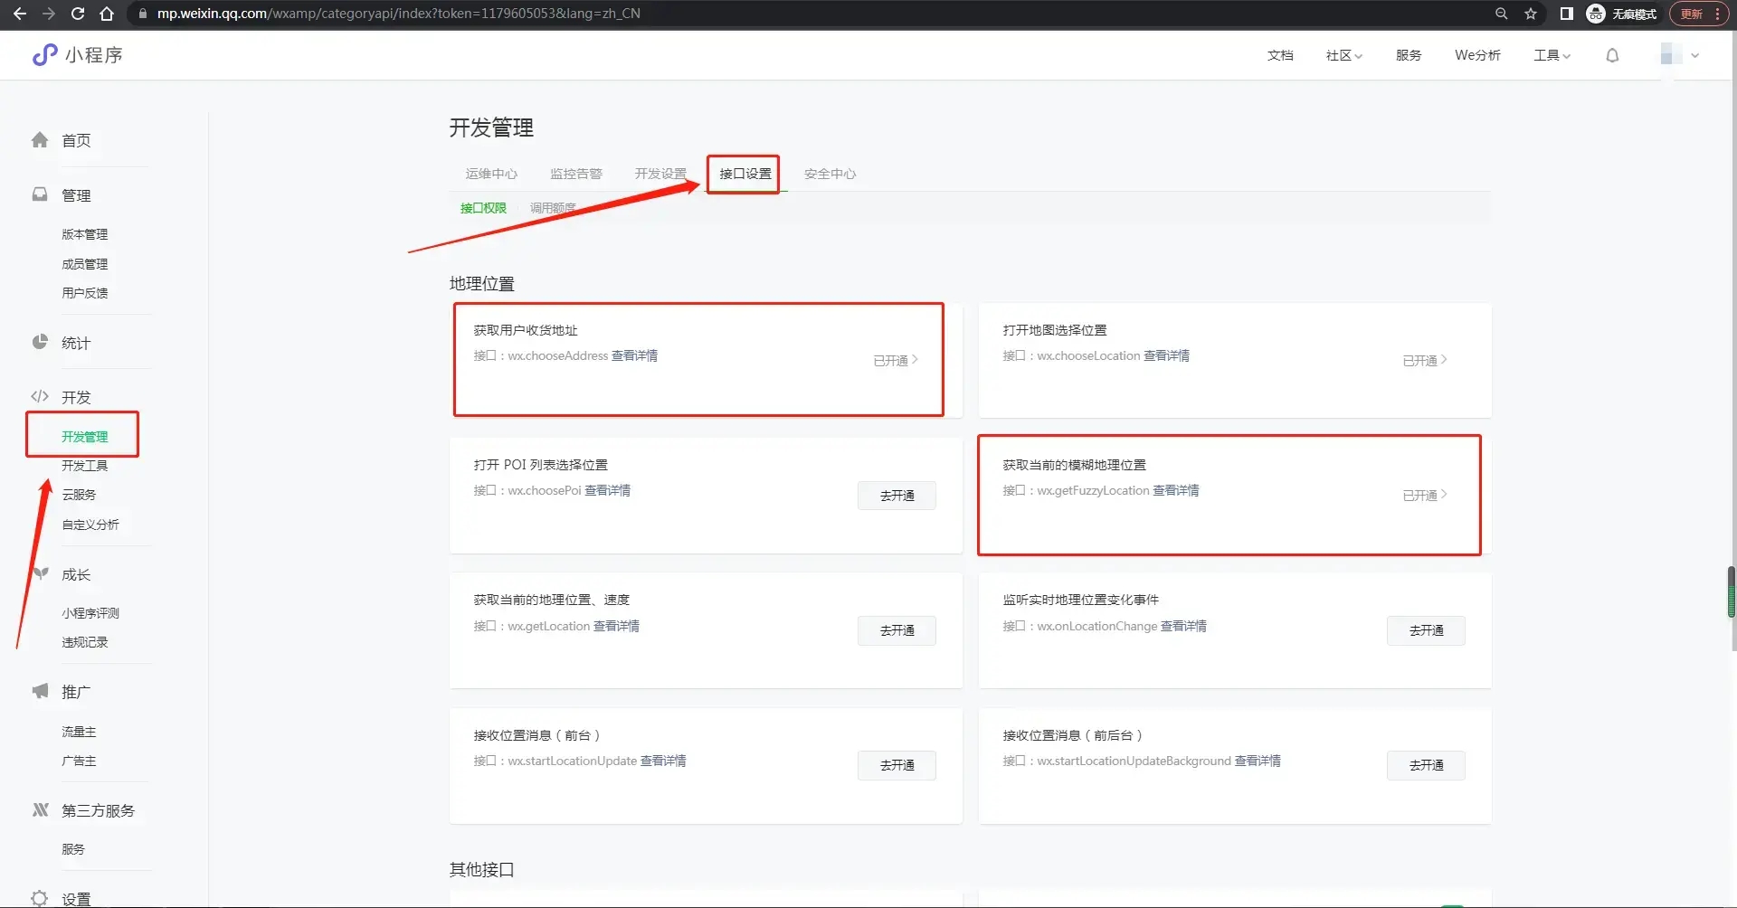The height and width of the screenshot is (908, 1737).
Task: Bookmark this page with the star icon
Action: pyautogui.click(x=1531, y=14)
